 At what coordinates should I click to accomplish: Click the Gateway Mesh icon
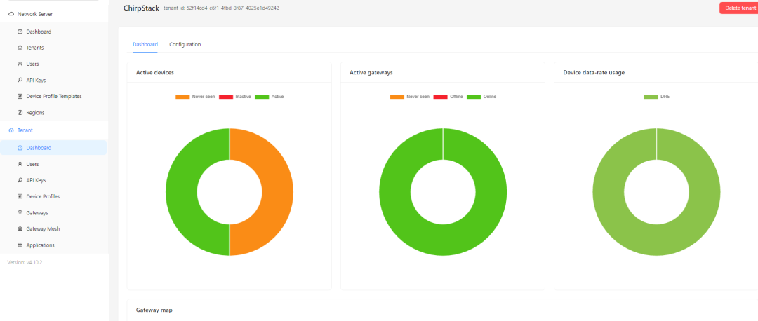(x=20, y=228)
